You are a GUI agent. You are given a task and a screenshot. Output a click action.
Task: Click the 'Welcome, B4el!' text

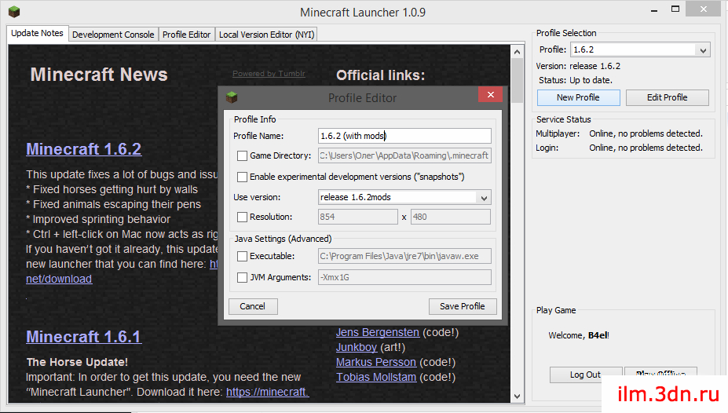coord(579,335)
